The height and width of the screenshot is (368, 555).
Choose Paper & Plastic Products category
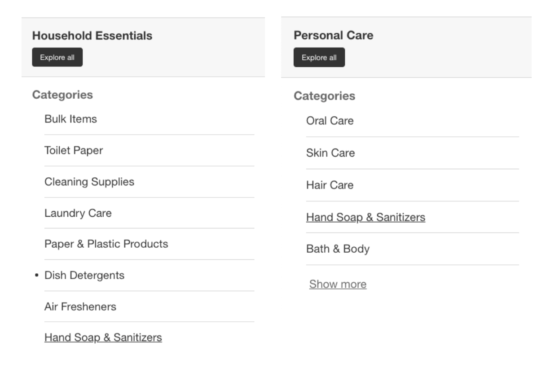106,244
